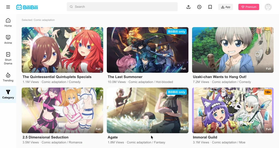Viewport: 279px width, 148px height.
Task: Click the Agate title
Action: pyautogui.click(x=113, y=137)
